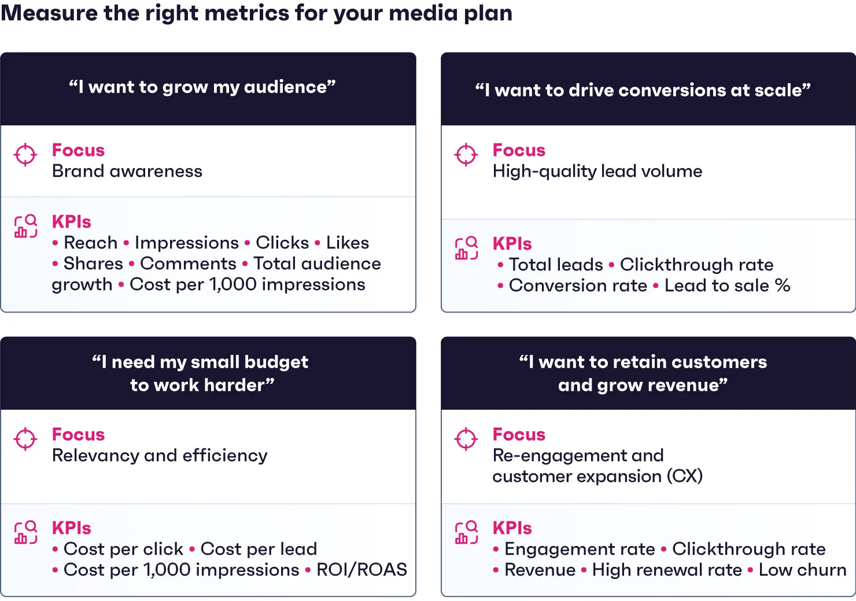
Task: Click the Focus target icon in retain customers card
Action: tap(466, 439)
